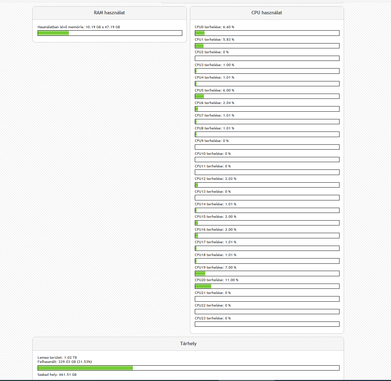Click the CPU20 terhelése: 11.00 % label

pyautogui.click(x=216, y=280)
